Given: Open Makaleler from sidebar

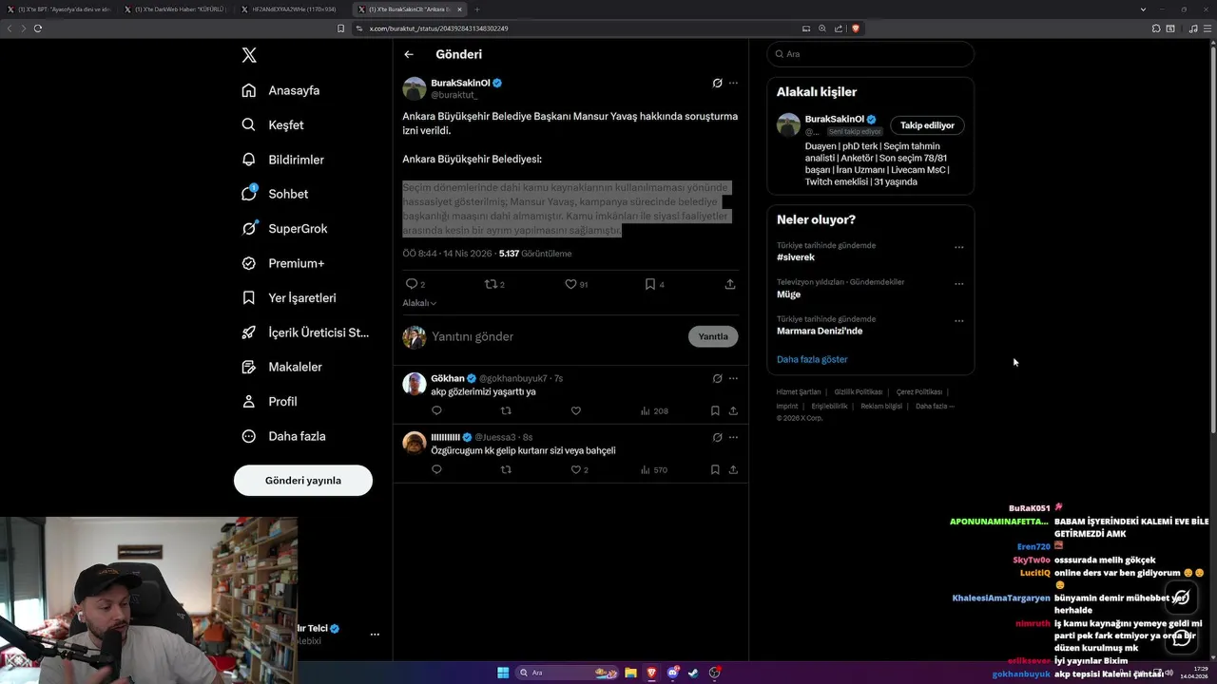Looking at the screenshot, I should point(282,367).
